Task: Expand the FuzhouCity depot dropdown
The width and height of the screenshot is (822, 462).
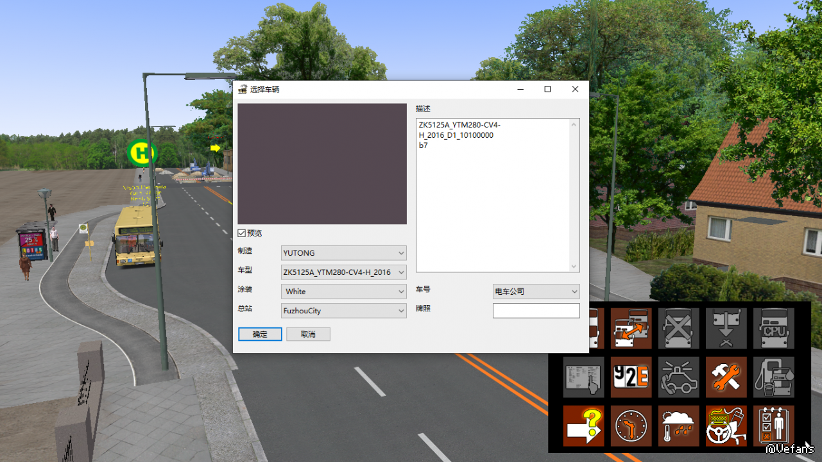Action: (344, 311)
